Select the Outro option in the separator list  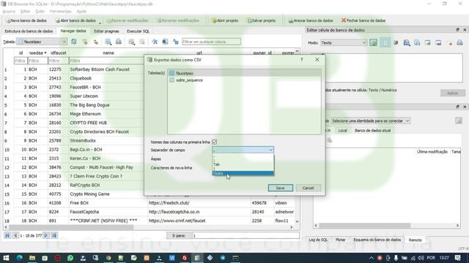(x=243, y=173)
